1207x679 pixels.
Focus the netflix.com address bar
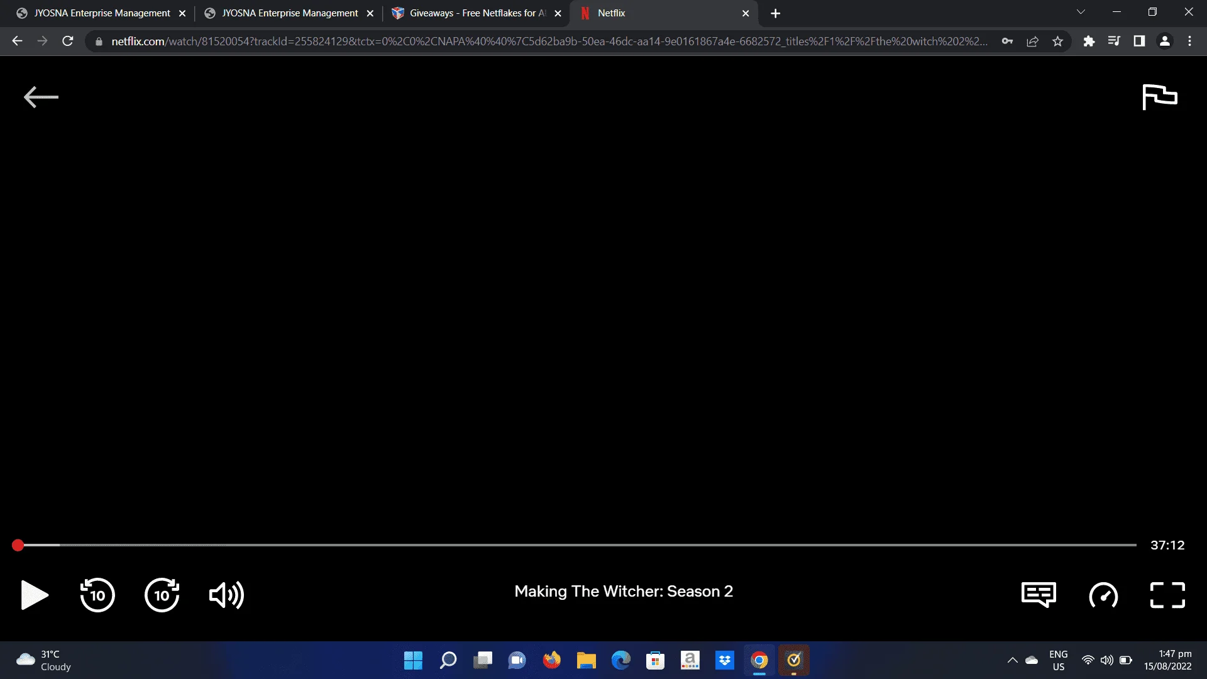click(549, 41)
